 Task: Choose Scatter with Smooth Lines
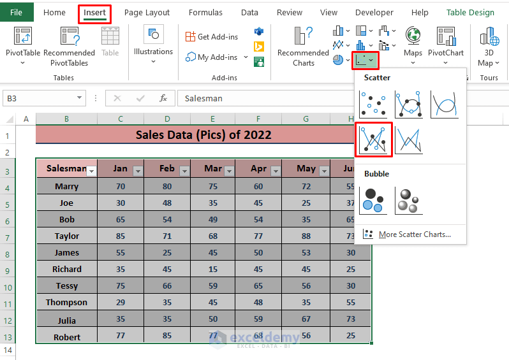point(445,104)
